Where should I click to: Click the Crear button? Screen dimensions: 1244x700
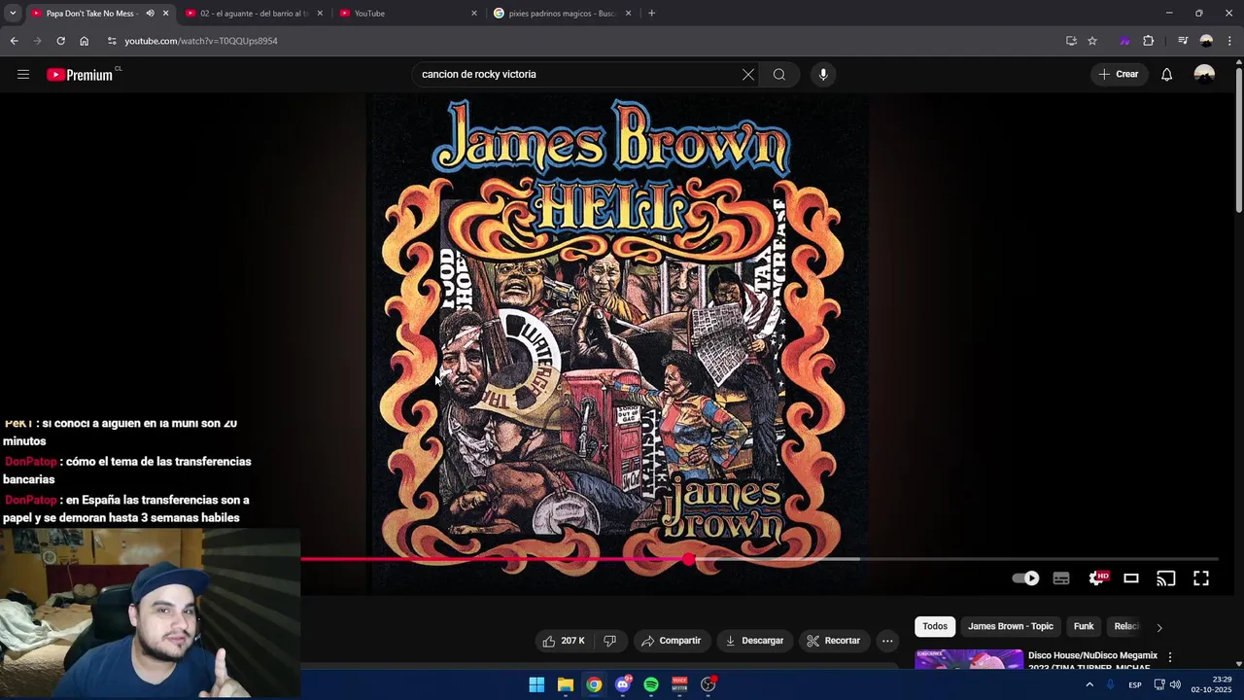1119,74
